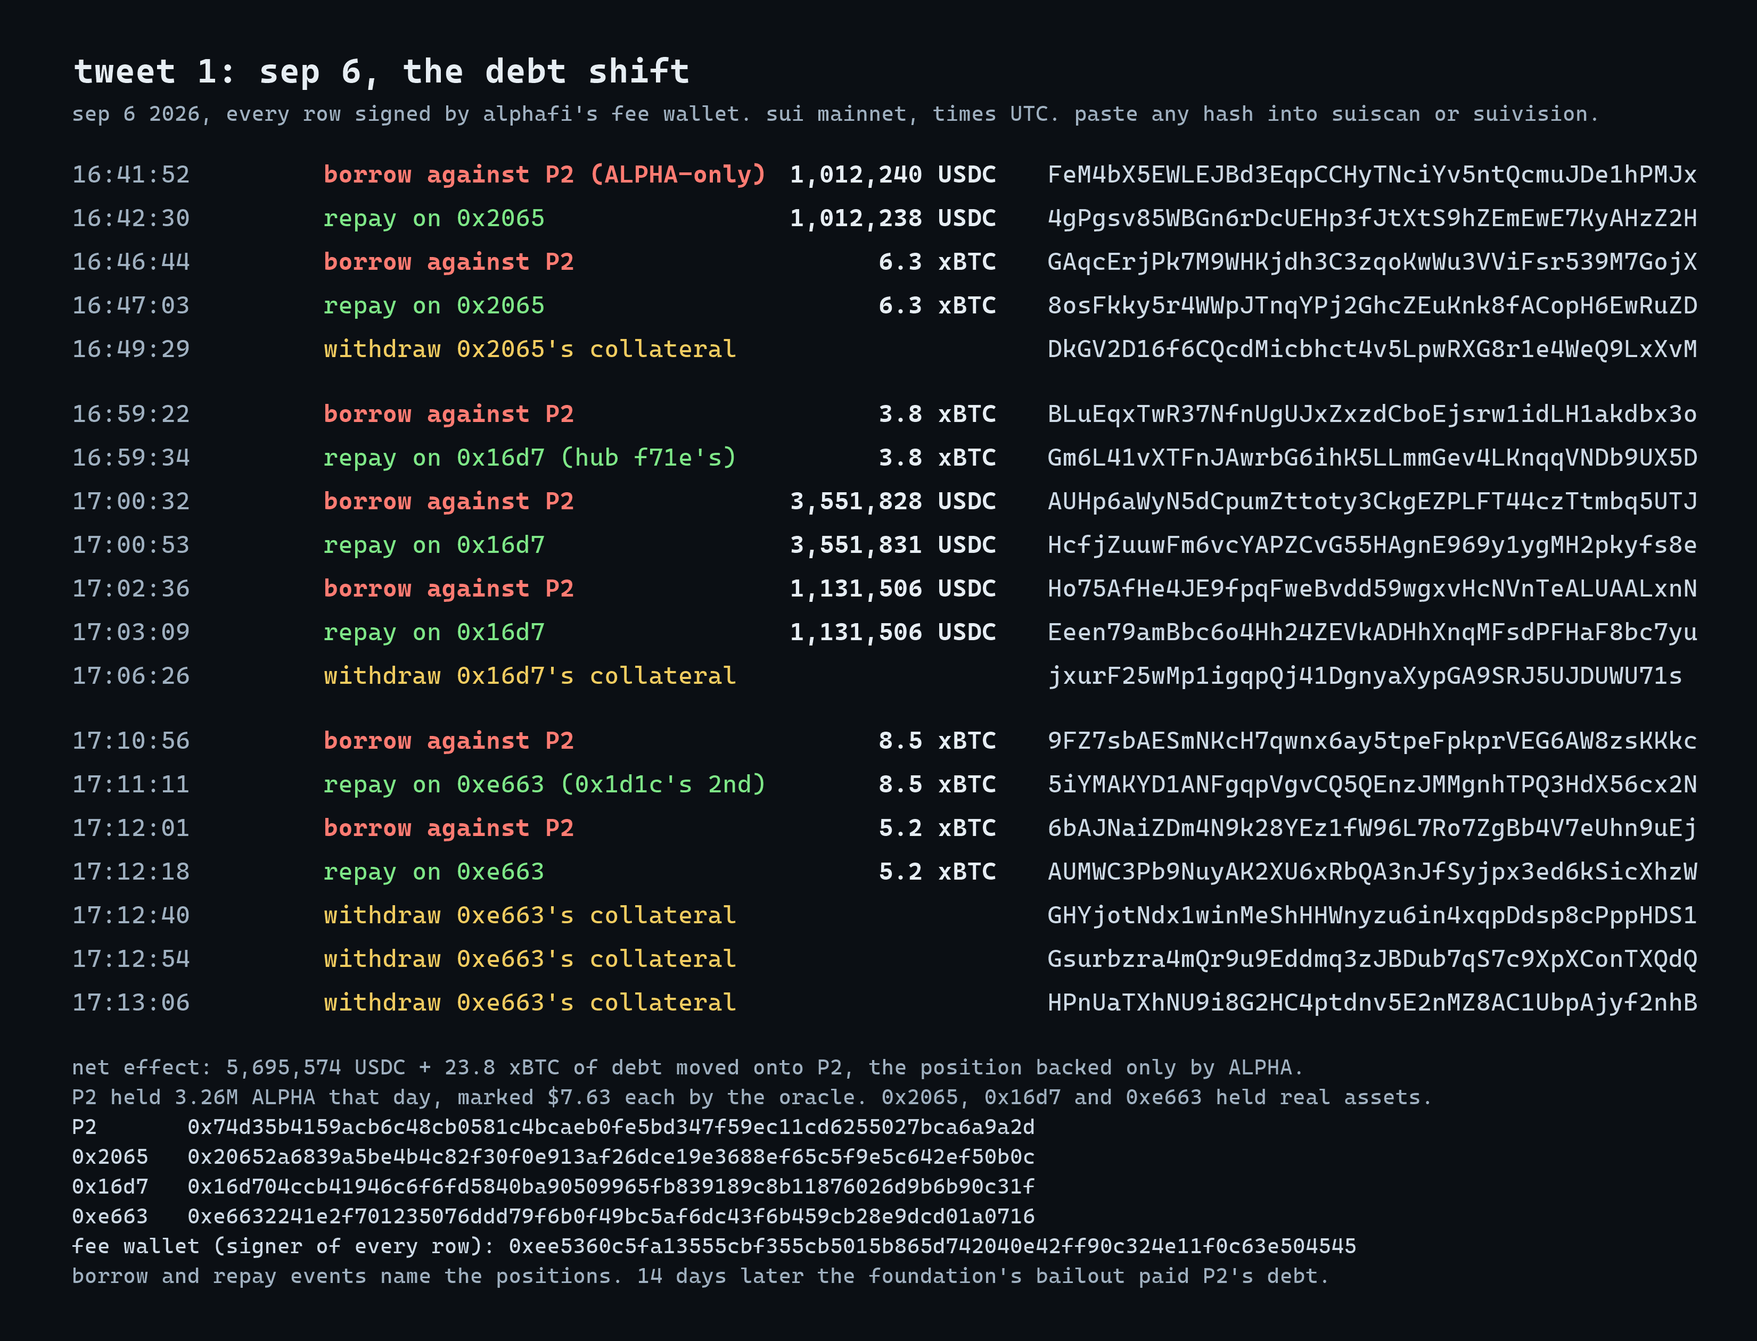Click the 17:12:01 amount 5.2 xBTC

(938, 829)
